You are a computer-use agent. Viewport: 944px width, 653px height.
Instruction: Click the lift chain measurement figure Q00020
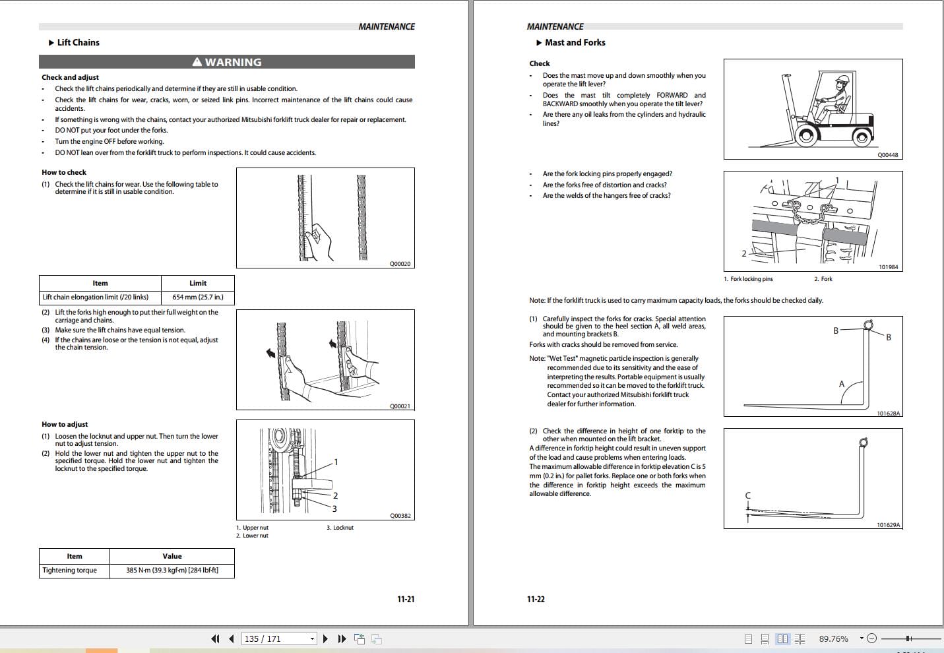coord(325,218)
